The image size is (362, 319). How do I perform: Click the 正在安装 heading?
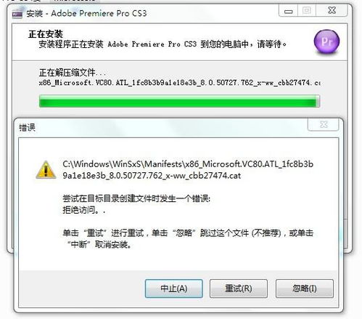pos(46,34)
